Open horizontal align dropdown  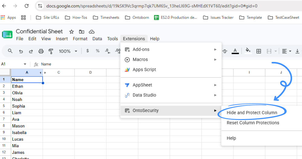(x=287, y=51)
